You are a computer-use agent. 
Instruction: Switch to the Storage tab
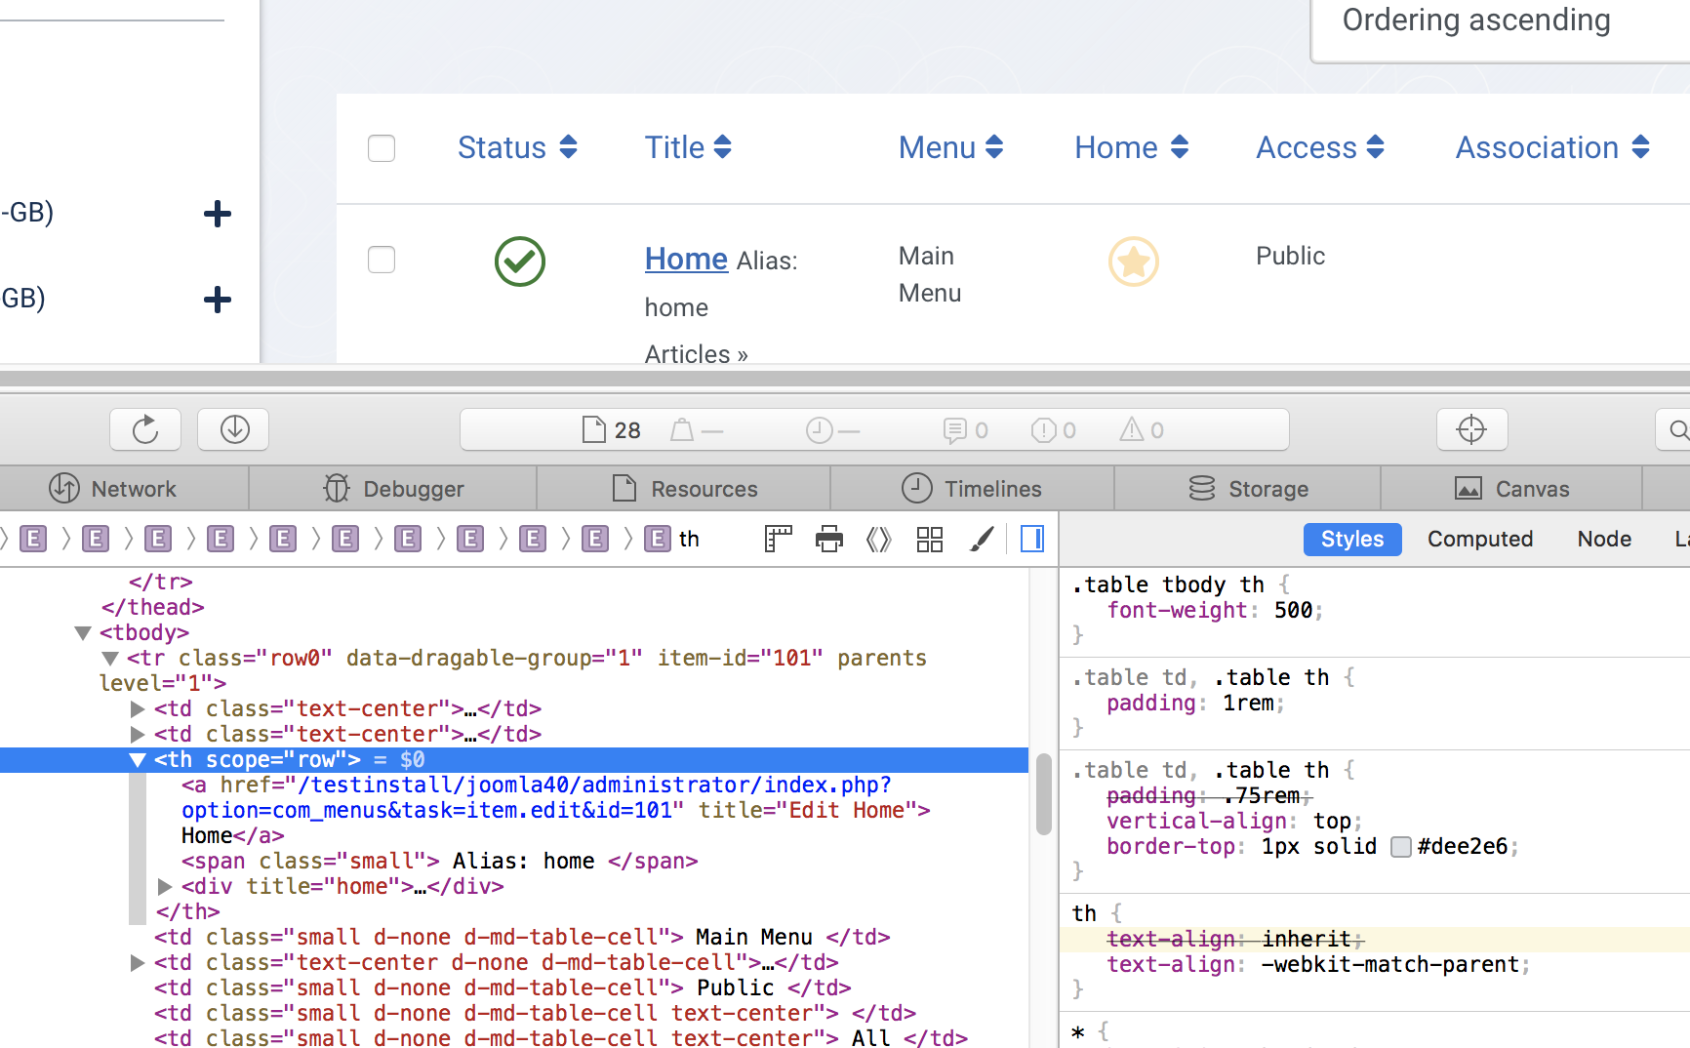tap(1248, 489)
